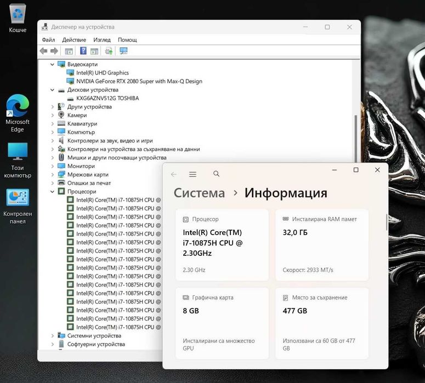The image size is (425, 383).
Task: Open the Изглед menu
Action: tap(102, 40)
